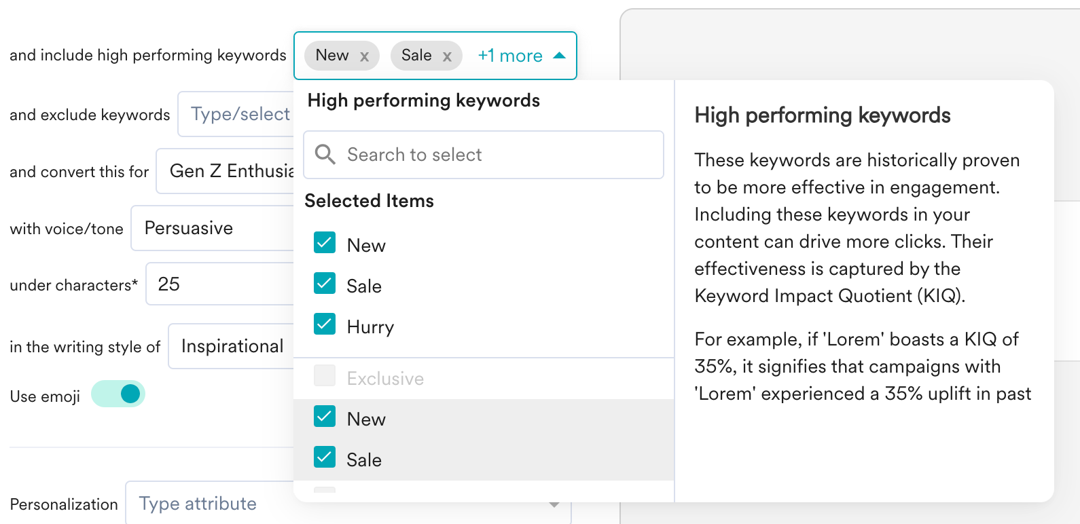Uncheck Hurry under Selected Items

tap(325, 324)
